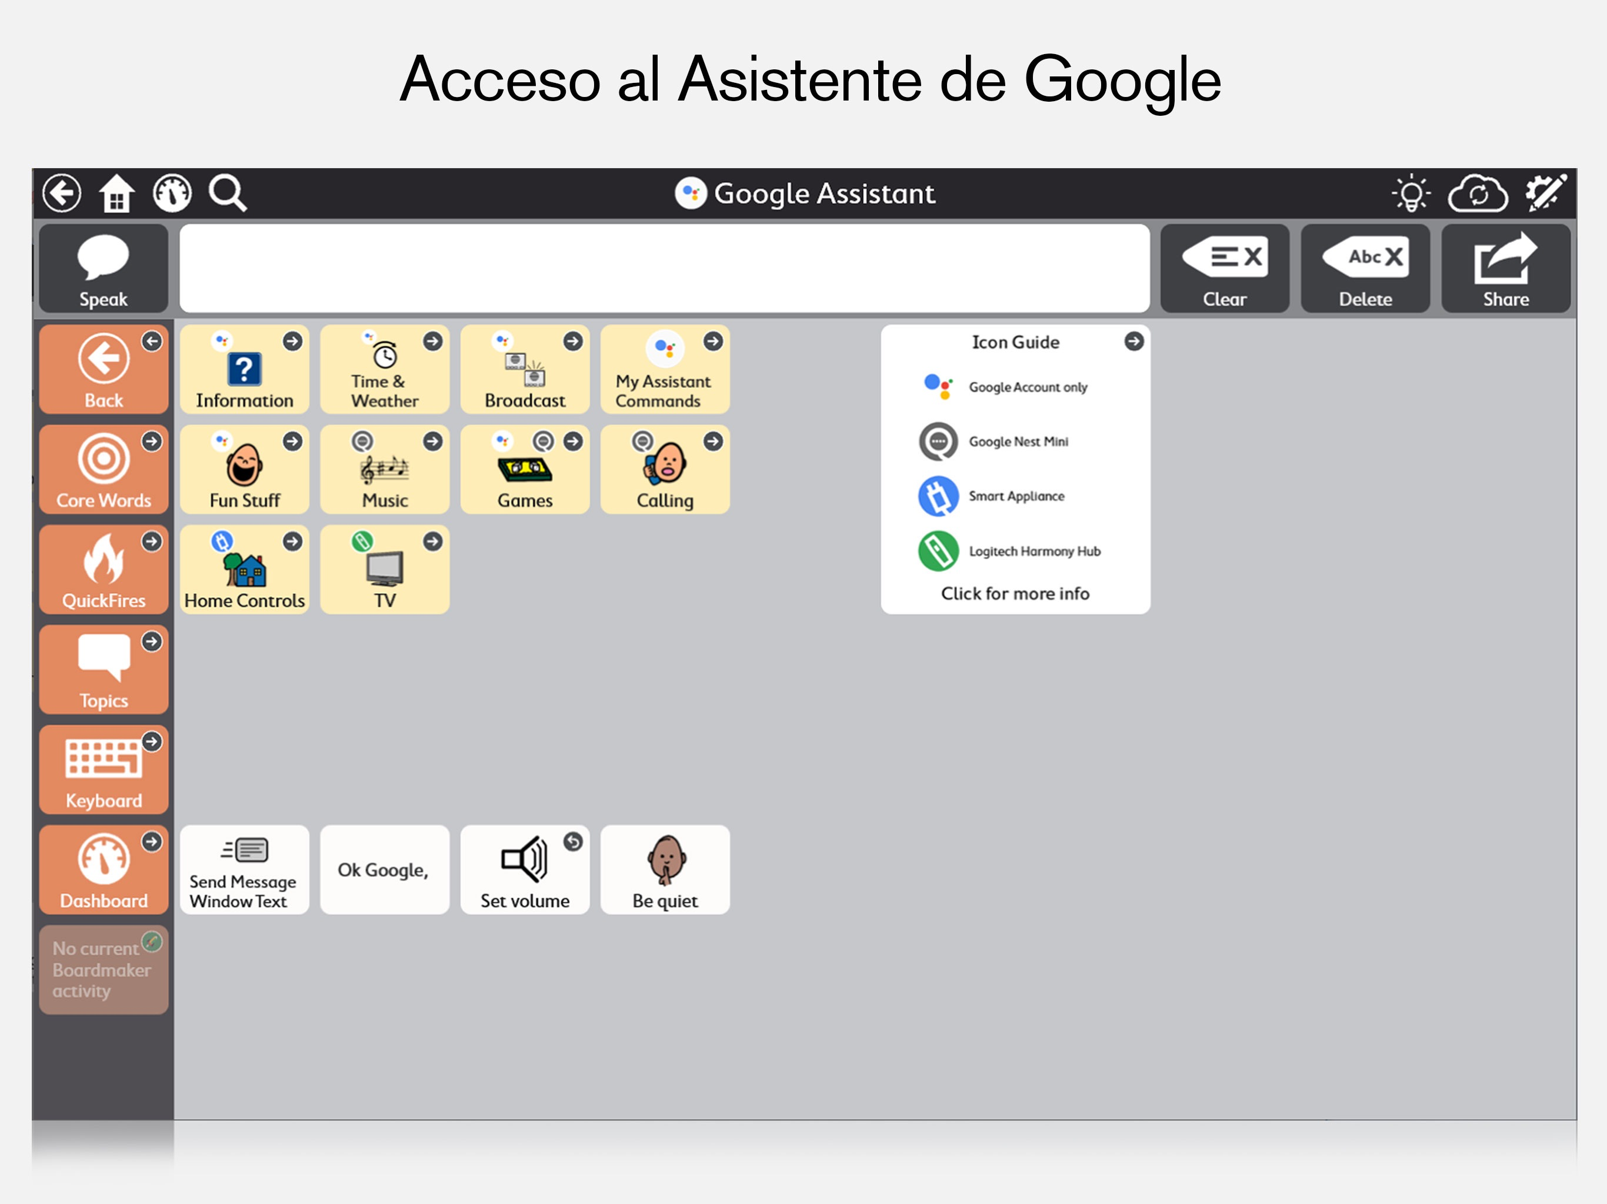Image resolution: width=1607 pixels, height=1204 pixels.
Task: Select Core Words in sidebar
Action: (x=104, y=469)
